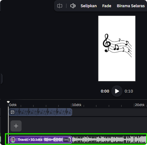Click the image icon on the clip
The image size is (147, 145).
click(12, 112)
